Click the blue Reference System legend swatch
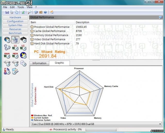 point(32,120)
